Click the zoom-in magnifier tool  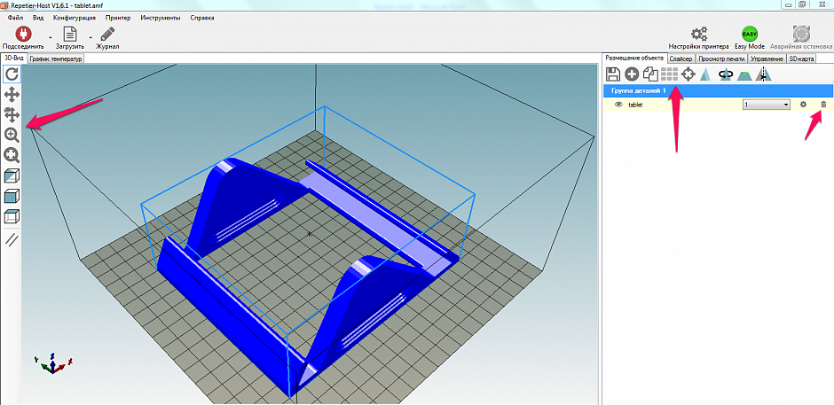[x=12, y=135]
